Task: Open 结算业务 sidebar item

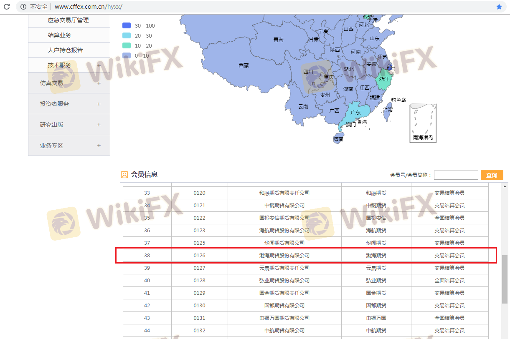Action: [59, 35]
